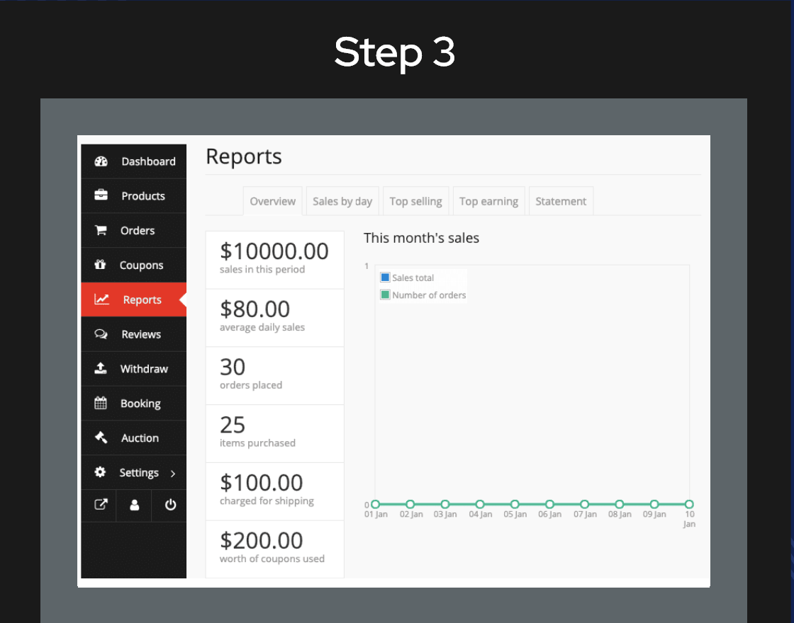Click the Products briefcase icon
The height and width of the screenshot is (623, 794).
(101, 195)
